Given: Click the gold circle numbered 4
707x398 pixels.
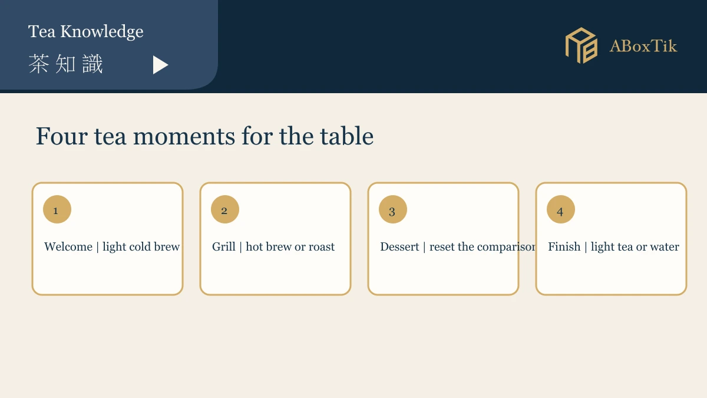Looking at the screenshot, I should tap(561, 209).
